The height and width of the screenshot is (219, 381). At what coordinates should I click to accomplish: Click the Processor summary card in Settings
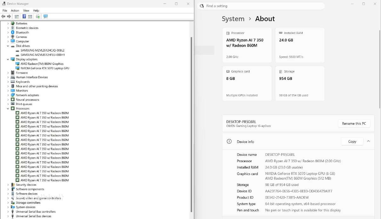click(247, 45)
